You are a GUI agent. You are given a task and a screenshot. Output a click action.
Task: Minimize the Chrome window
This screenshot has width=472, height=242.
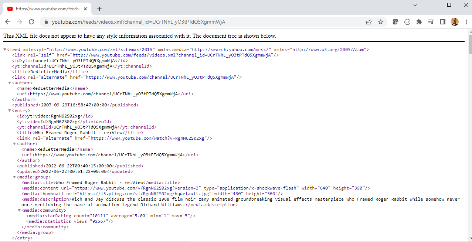(432, 5)
